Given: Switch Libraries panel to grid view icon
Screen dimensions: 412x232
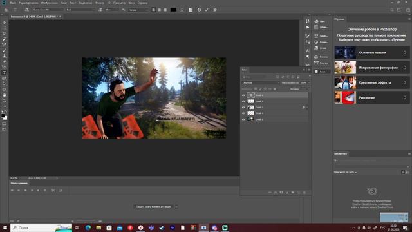Looking at the screenshot, I should pyautogui.click(x=403, y=172).
